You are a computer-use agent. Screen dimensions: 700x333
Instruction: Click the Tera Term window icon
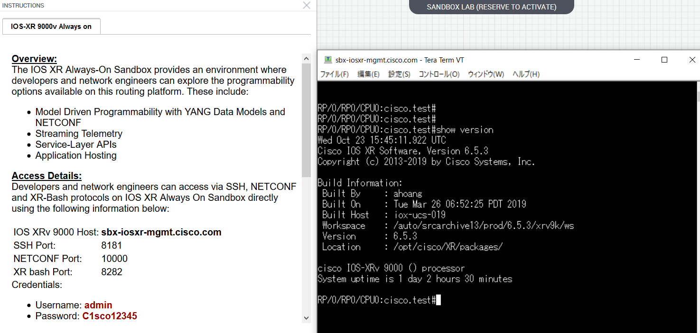[328, 60]
